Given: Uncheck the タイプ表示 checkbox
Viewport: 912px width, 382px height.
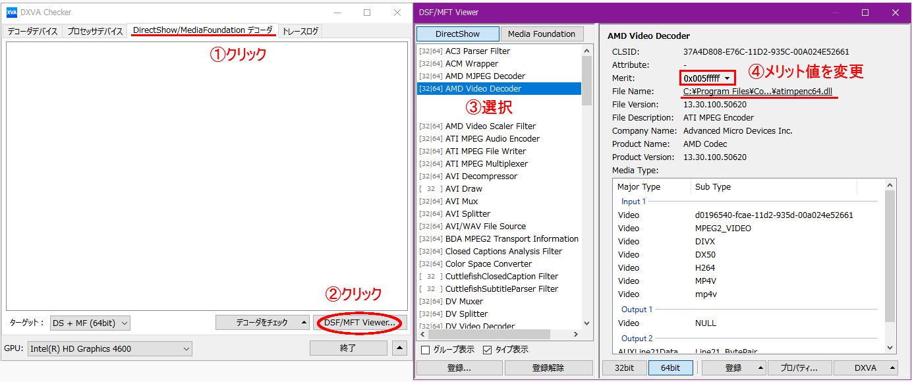Looking at the screenshot, I should (488, 350).
